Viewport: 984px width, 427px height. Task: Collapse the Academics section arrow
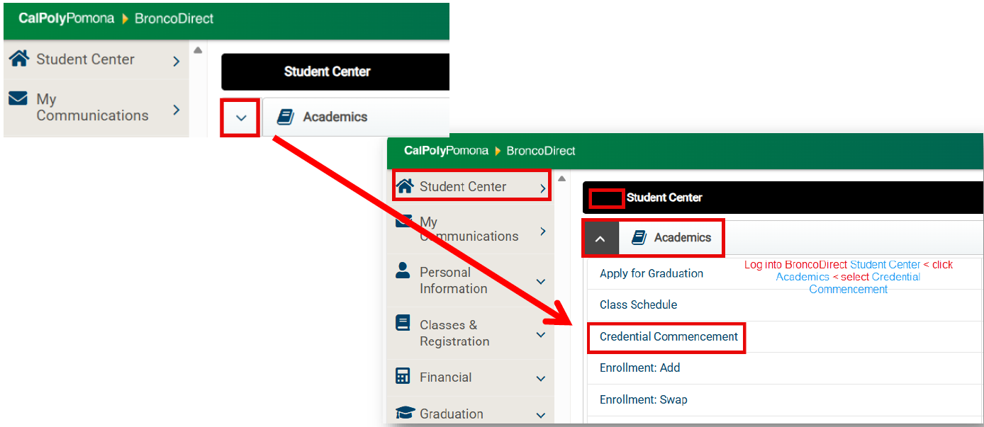[600, 237]
